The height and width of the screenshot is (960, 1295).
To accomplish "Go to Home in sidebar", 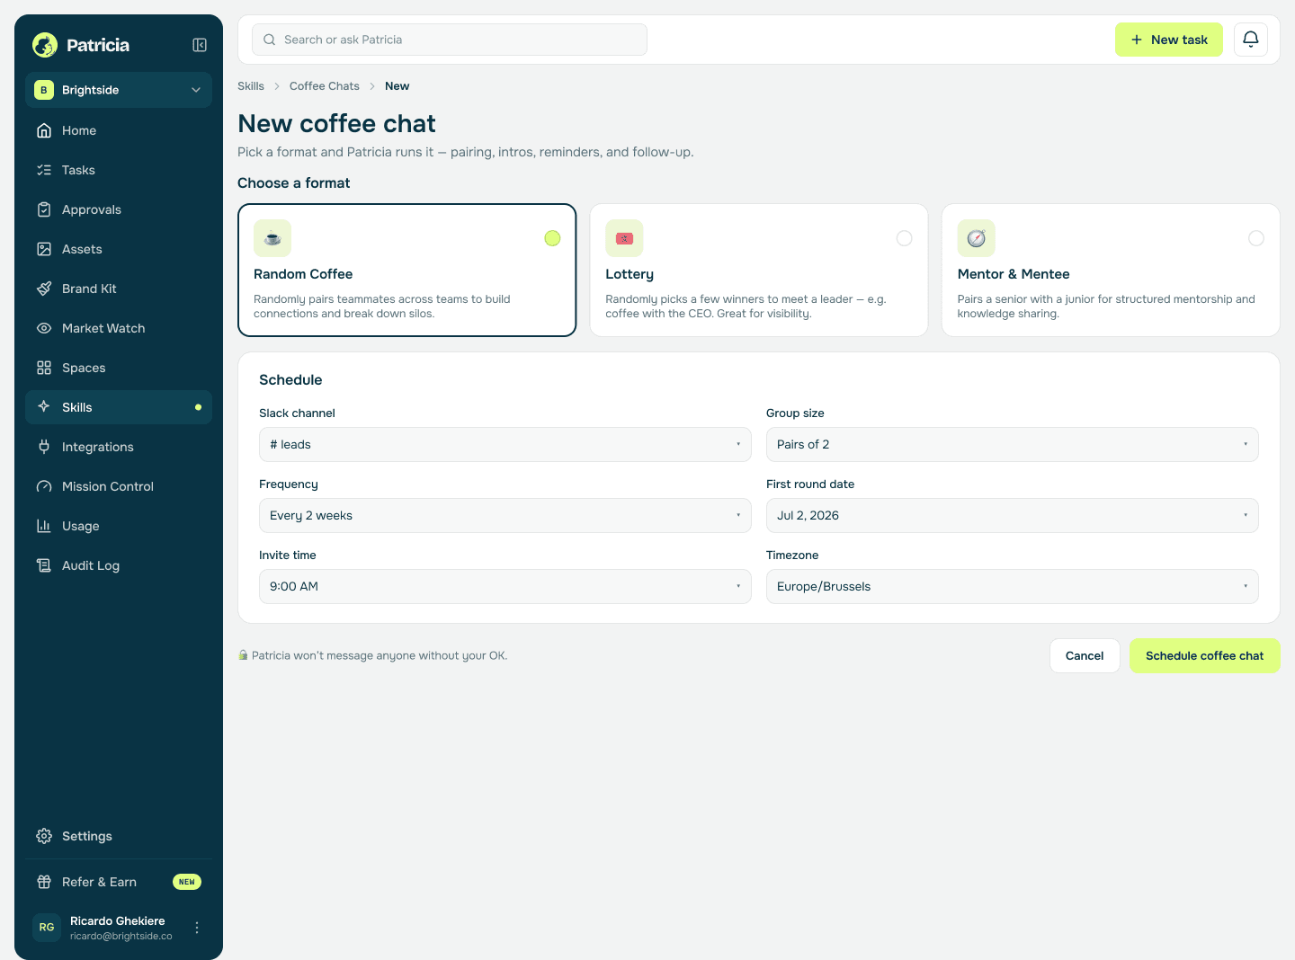I will 119,130.
